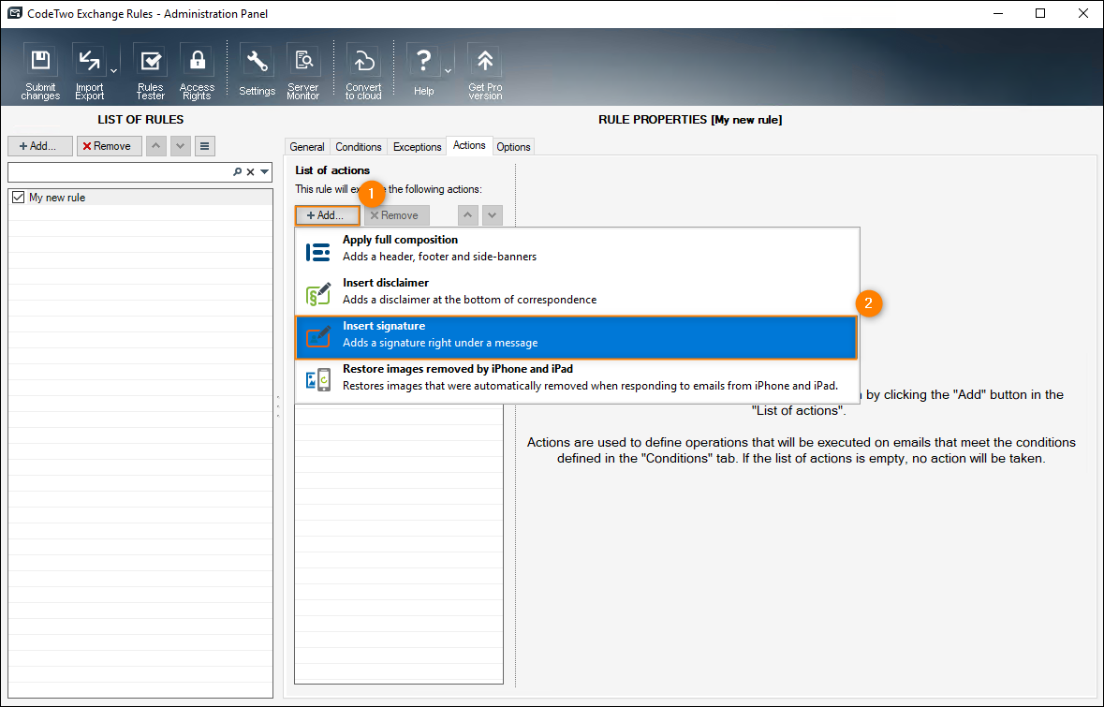Open Access Rights settings
Image resolution: width=1104 pixels, height=707 pixels.
pyautogui.click(x=197, y=72)
